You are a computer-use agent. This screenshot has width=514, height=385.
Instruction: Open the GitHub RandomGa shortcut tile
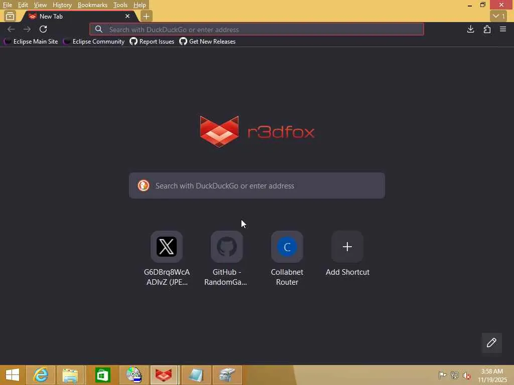[226, 258]
